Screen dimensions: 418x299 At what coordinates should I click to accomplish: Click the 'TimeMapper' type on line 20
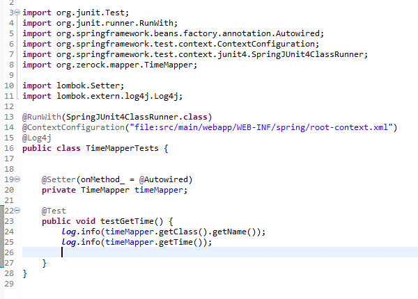tap(105, 190)
